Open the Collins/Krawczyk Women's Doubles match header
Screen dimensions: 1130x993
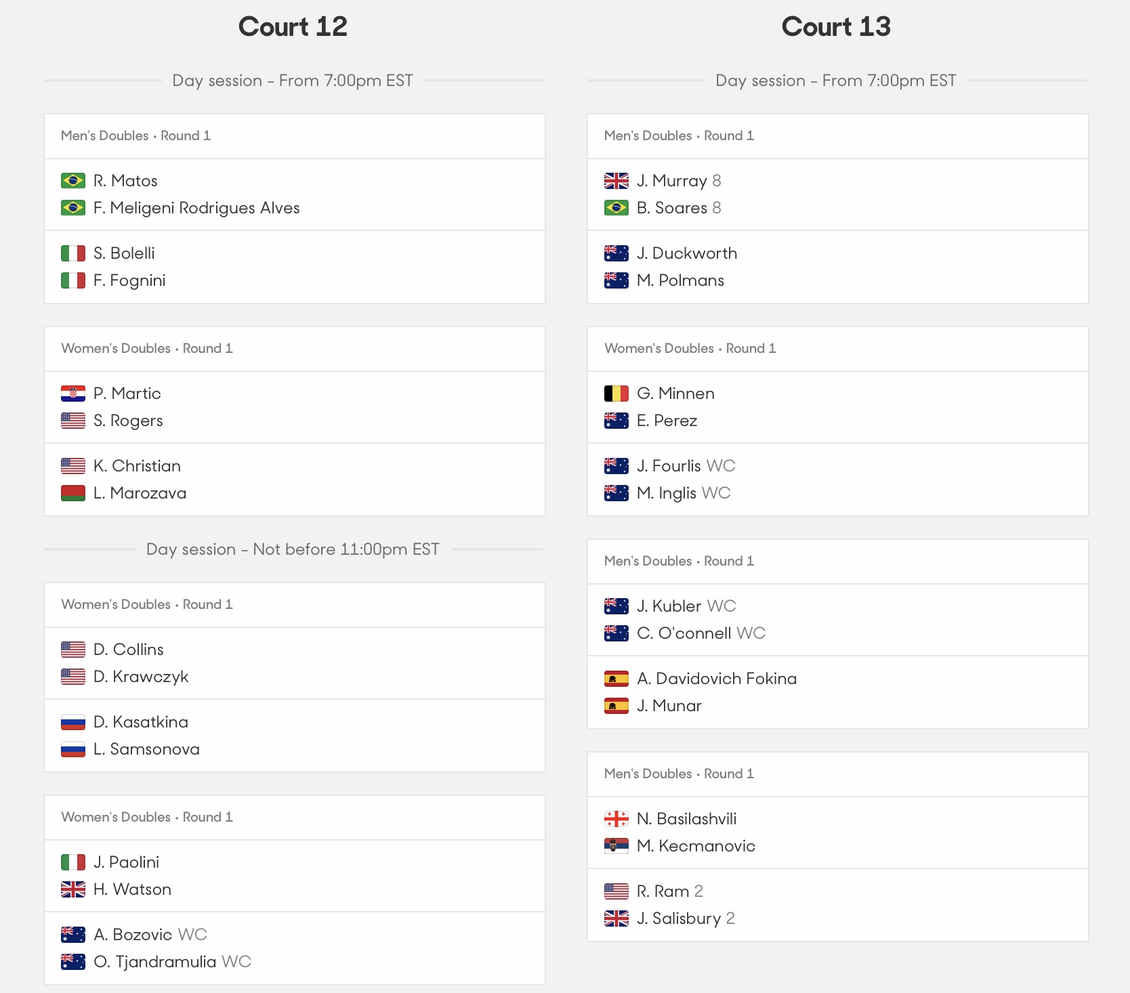tap(295, 605)
